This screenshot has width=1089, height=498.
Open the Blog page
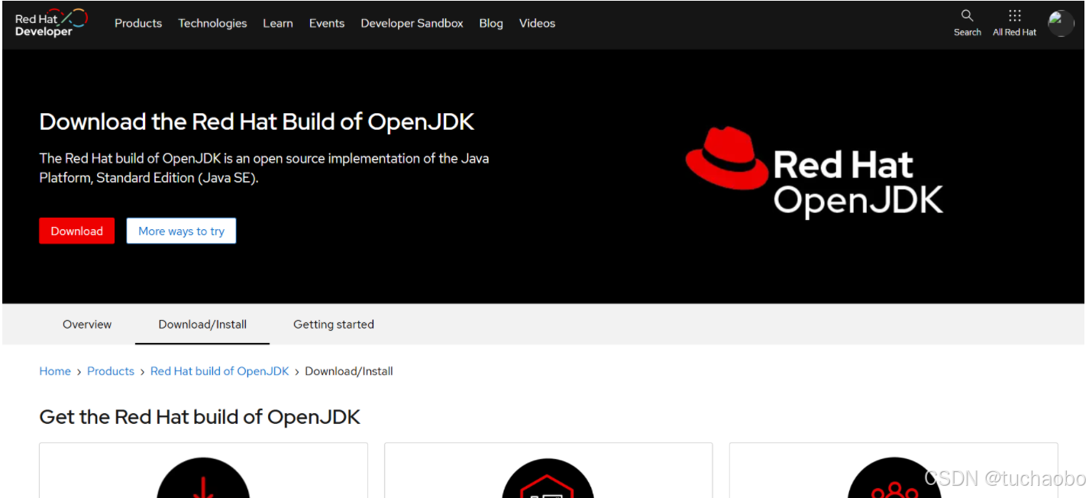pos(491,24)
